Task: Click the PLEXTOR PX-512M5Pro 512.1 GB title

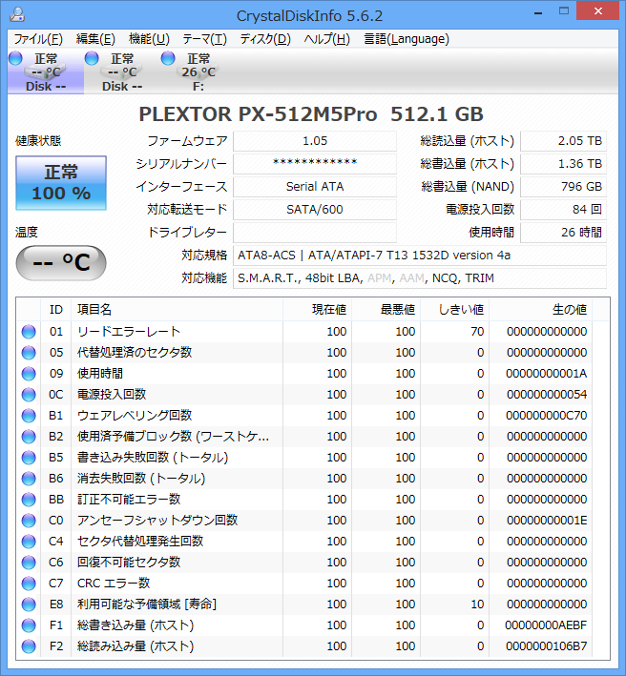Action: pyautogui.click(x=311, y=114)
